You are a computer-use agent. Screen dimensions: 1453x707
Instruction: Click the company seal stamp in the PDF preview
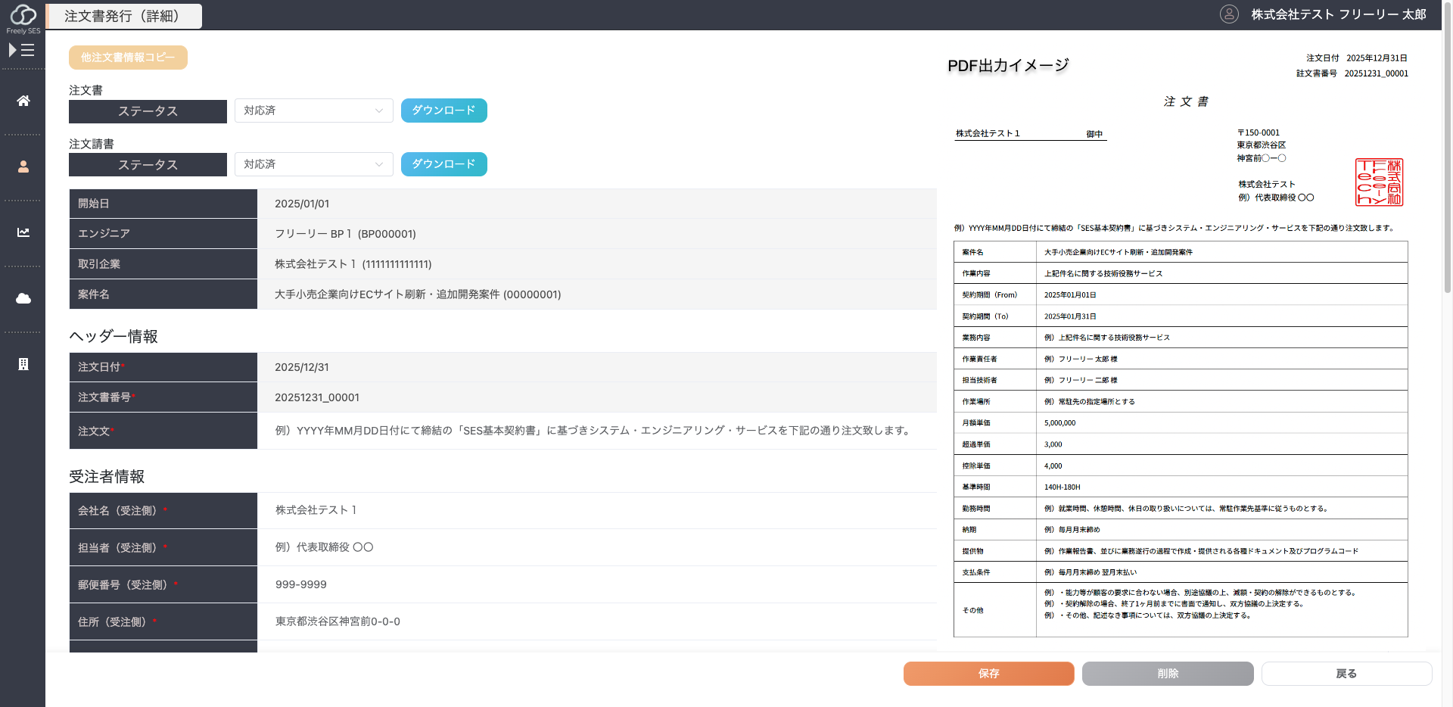[1380, 182]
